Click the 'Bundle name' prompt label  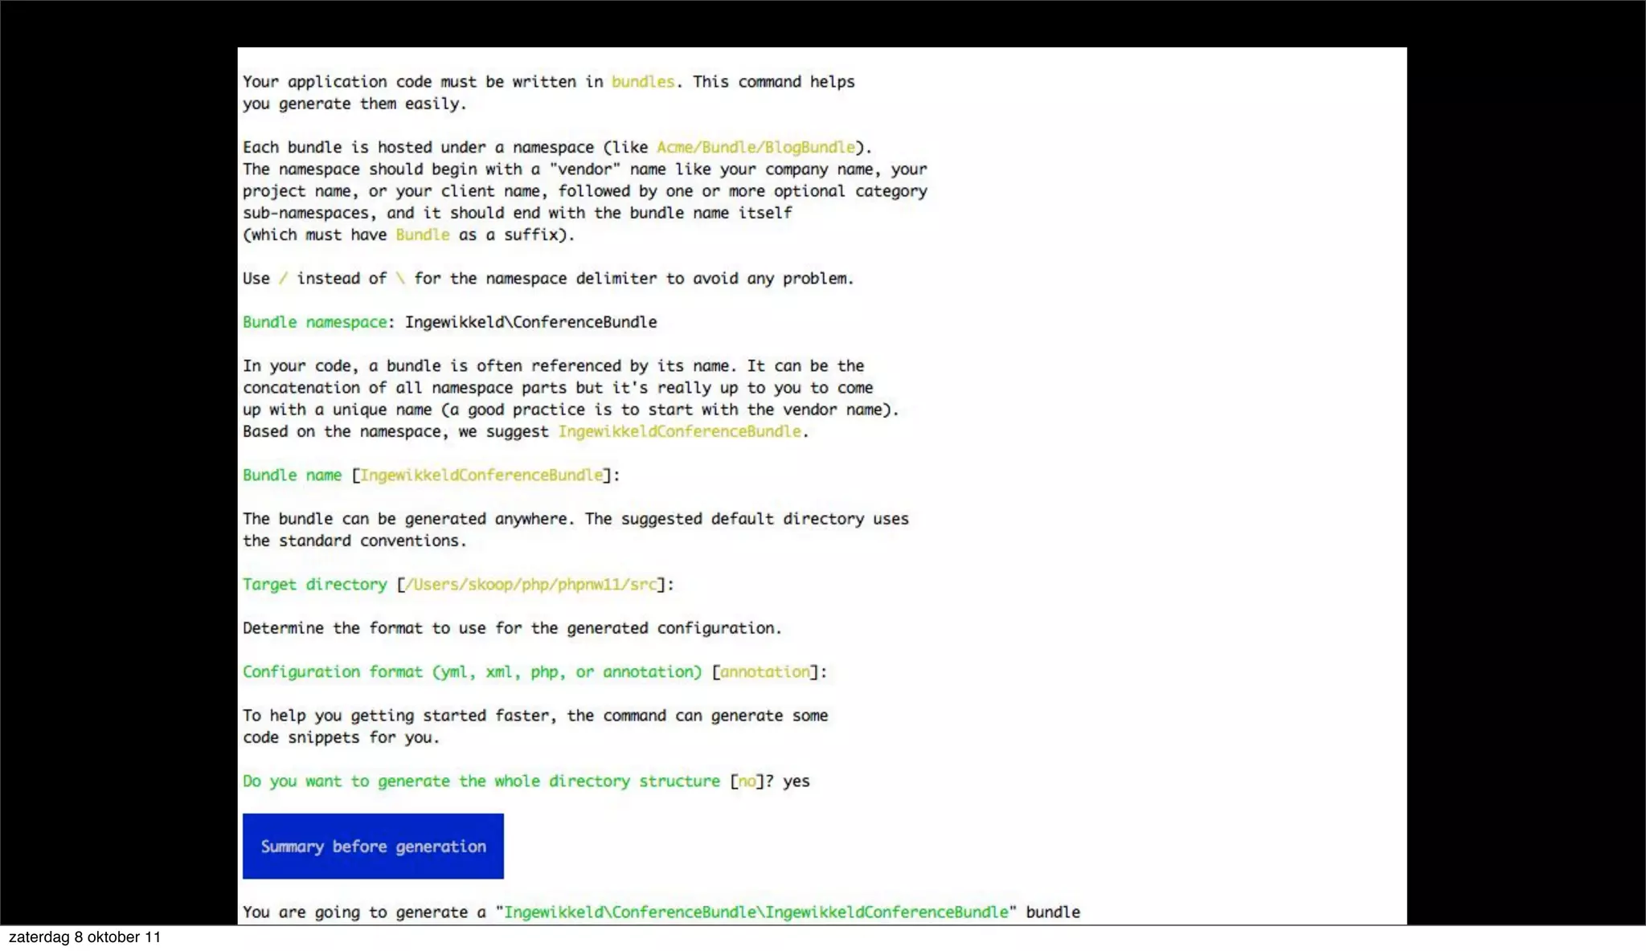pyautogui.click(x=292, y=475)
